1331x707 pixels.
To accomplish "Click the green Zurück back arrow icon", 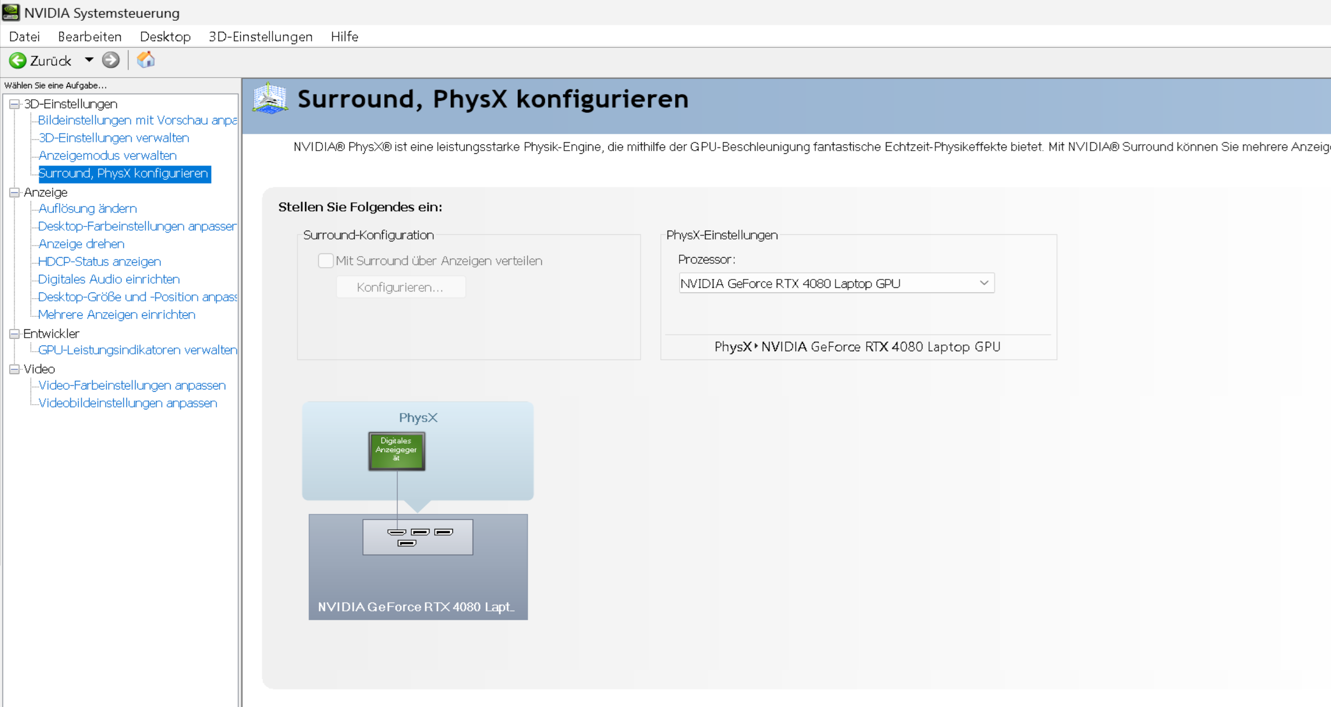I will pos(18,61).
